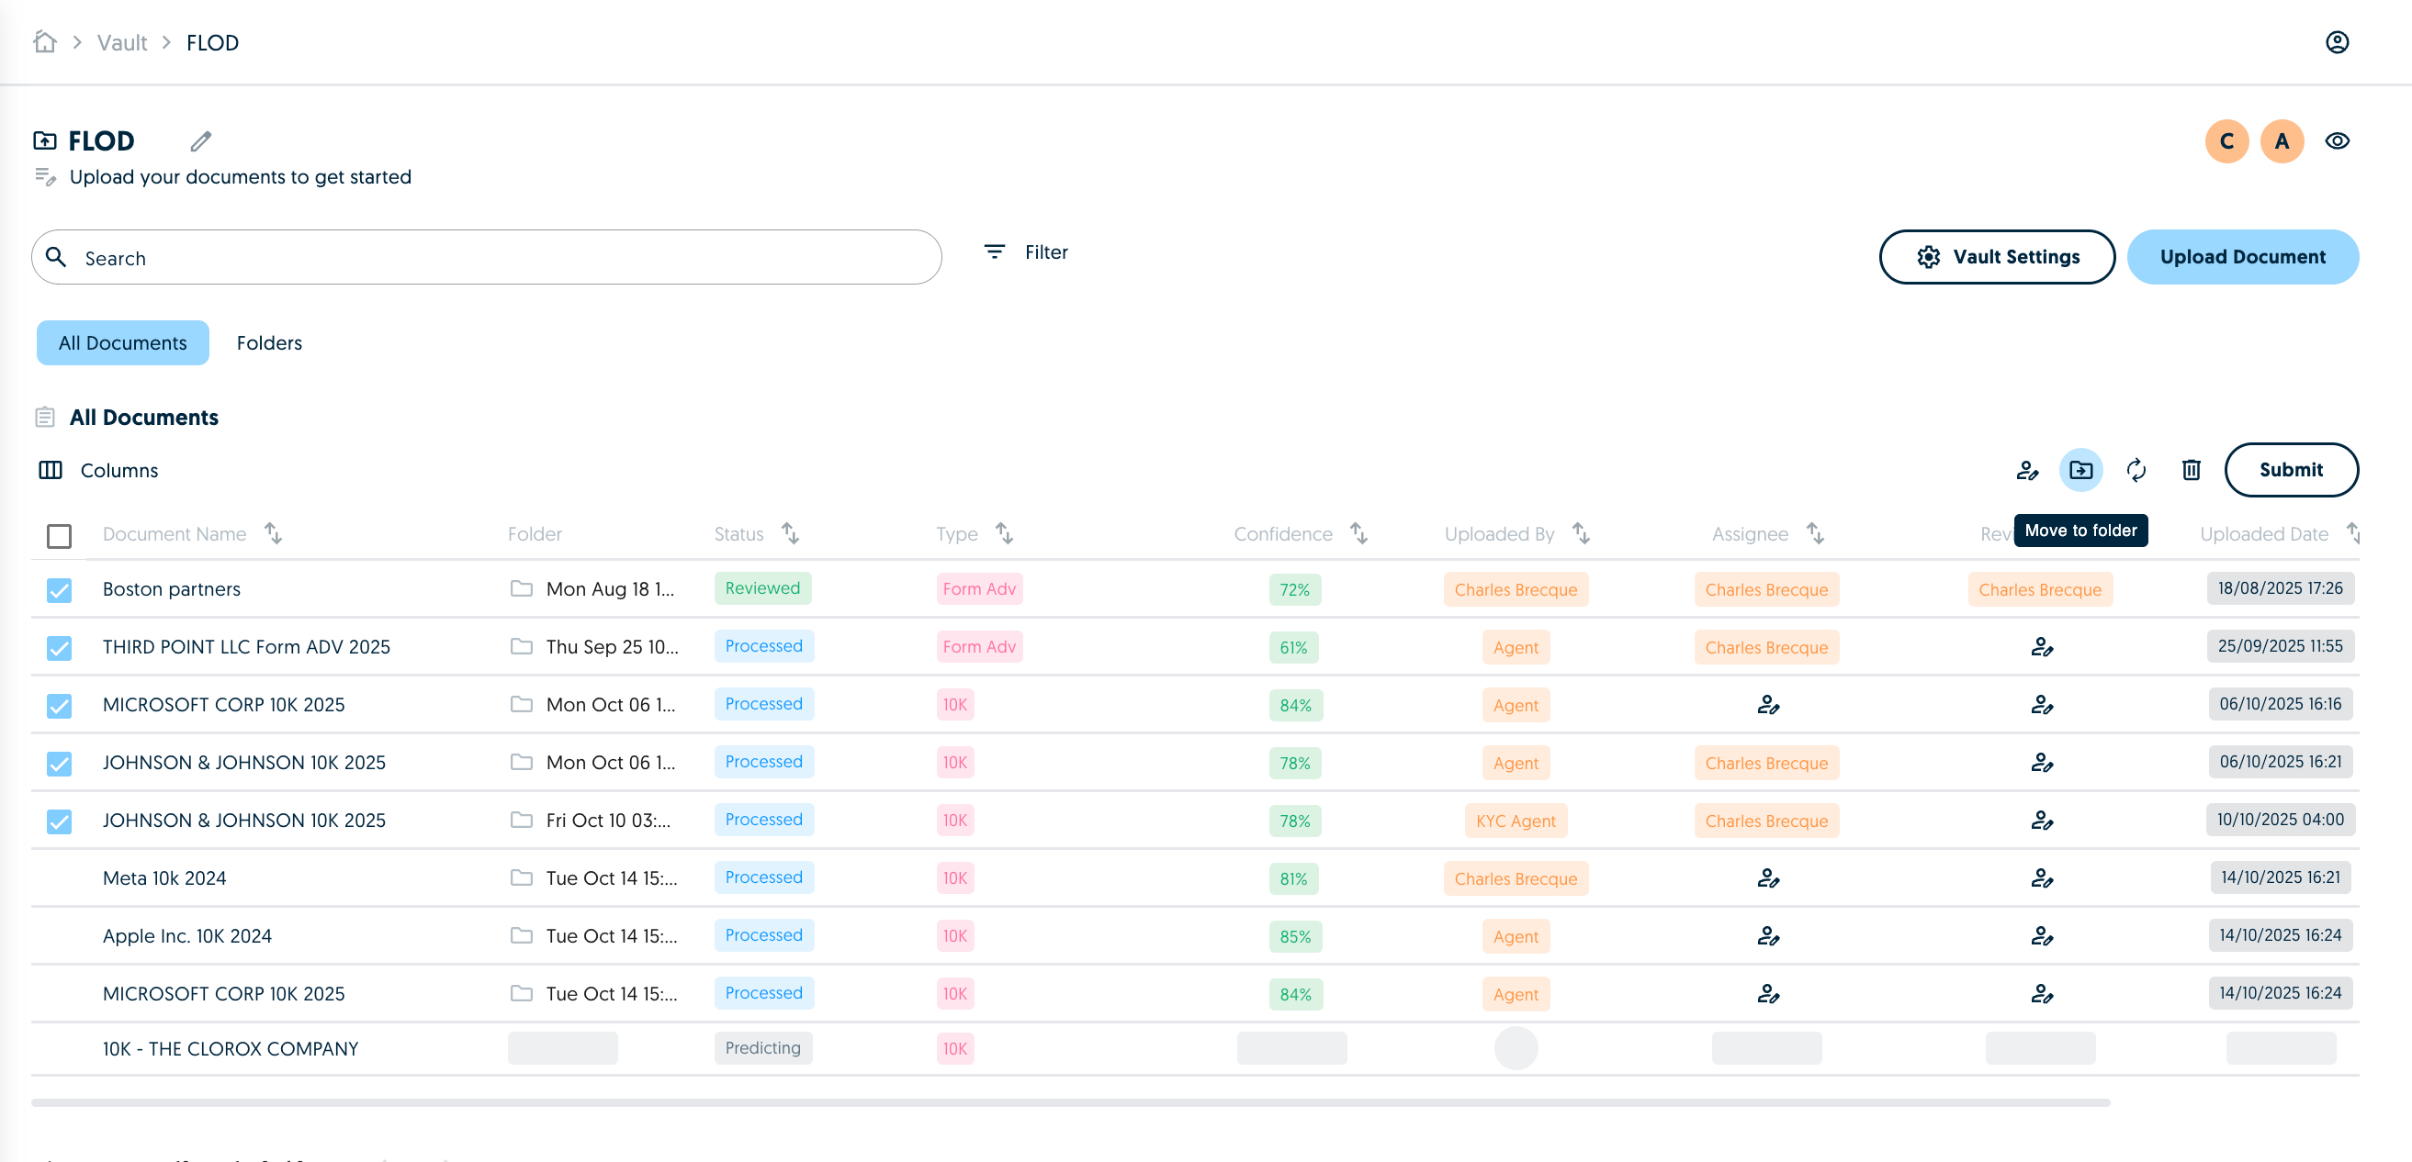Screen dimensions: 2412x1162
Task: Open the Boston partners document
Action: [172, 589]
